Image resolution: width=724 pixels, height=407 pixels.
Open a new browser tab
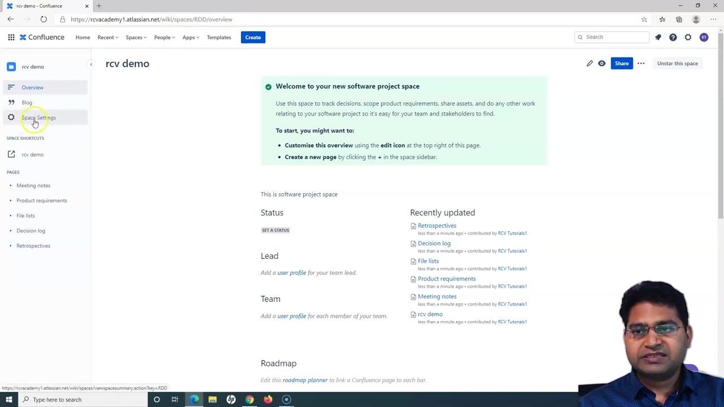(99, 6)
